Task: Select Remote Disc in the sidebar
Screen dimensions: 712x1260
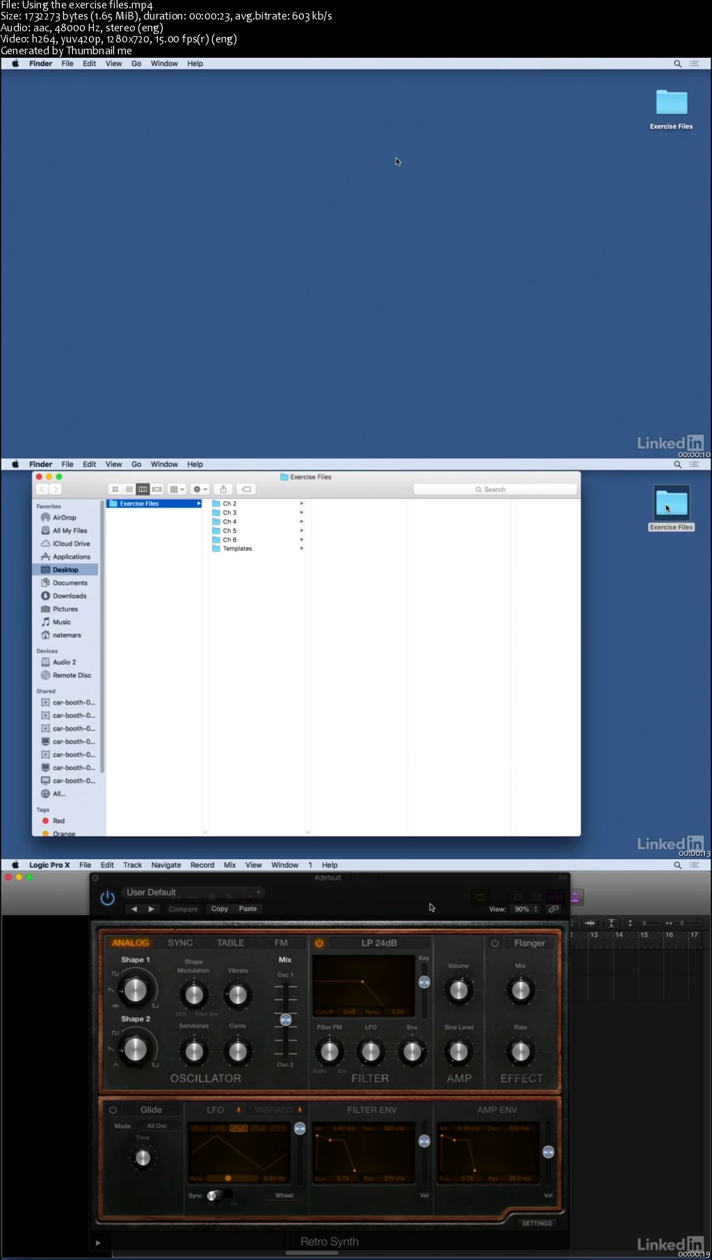Action: coord(72,676)
